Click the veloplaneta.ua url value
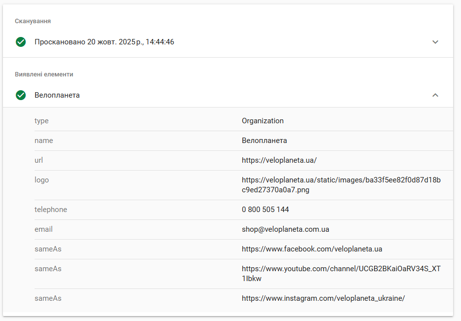This screenshot has height=321, width=461. tap(279, 160)
